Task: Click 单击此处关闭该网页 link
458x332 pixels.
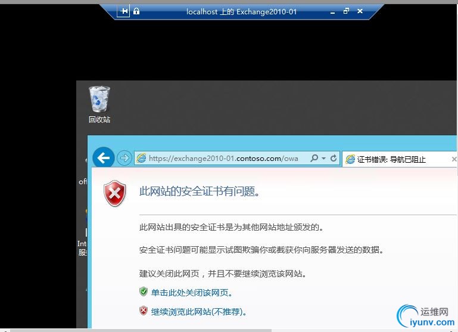Action: pos(192,293)
